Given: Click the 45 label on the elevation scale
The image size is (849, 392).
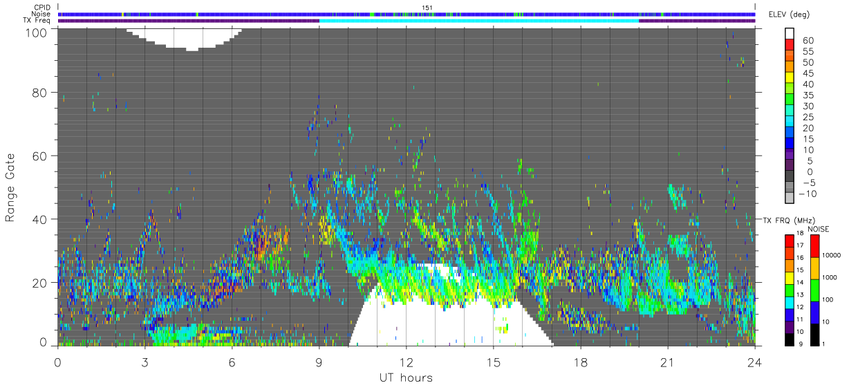Looking at the screenshot, I should click(x=808, y=73).
